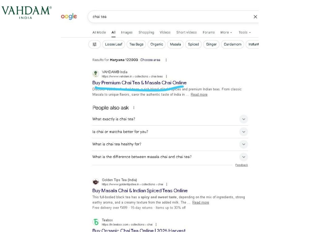Clear the search box with the X icon

[x=255, y=17]
